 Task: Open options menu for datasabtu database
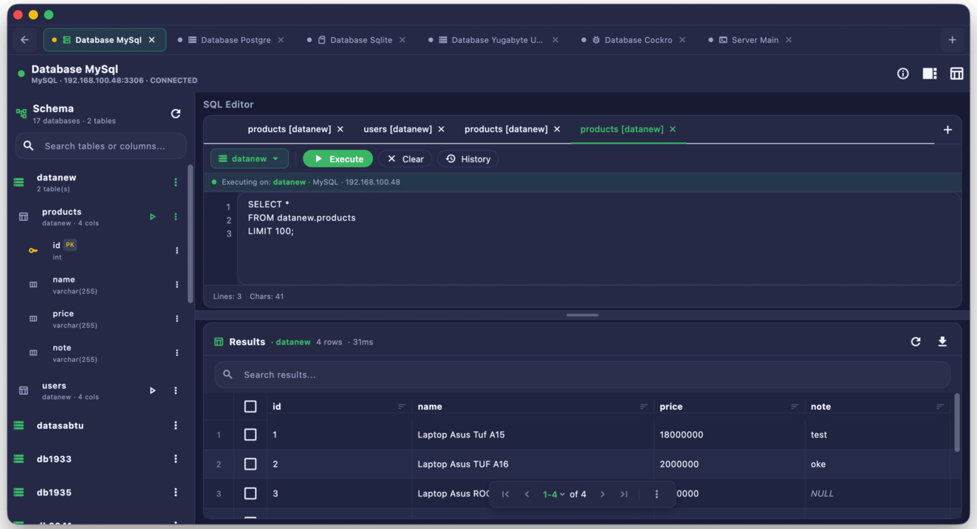[x=176, y=426]
